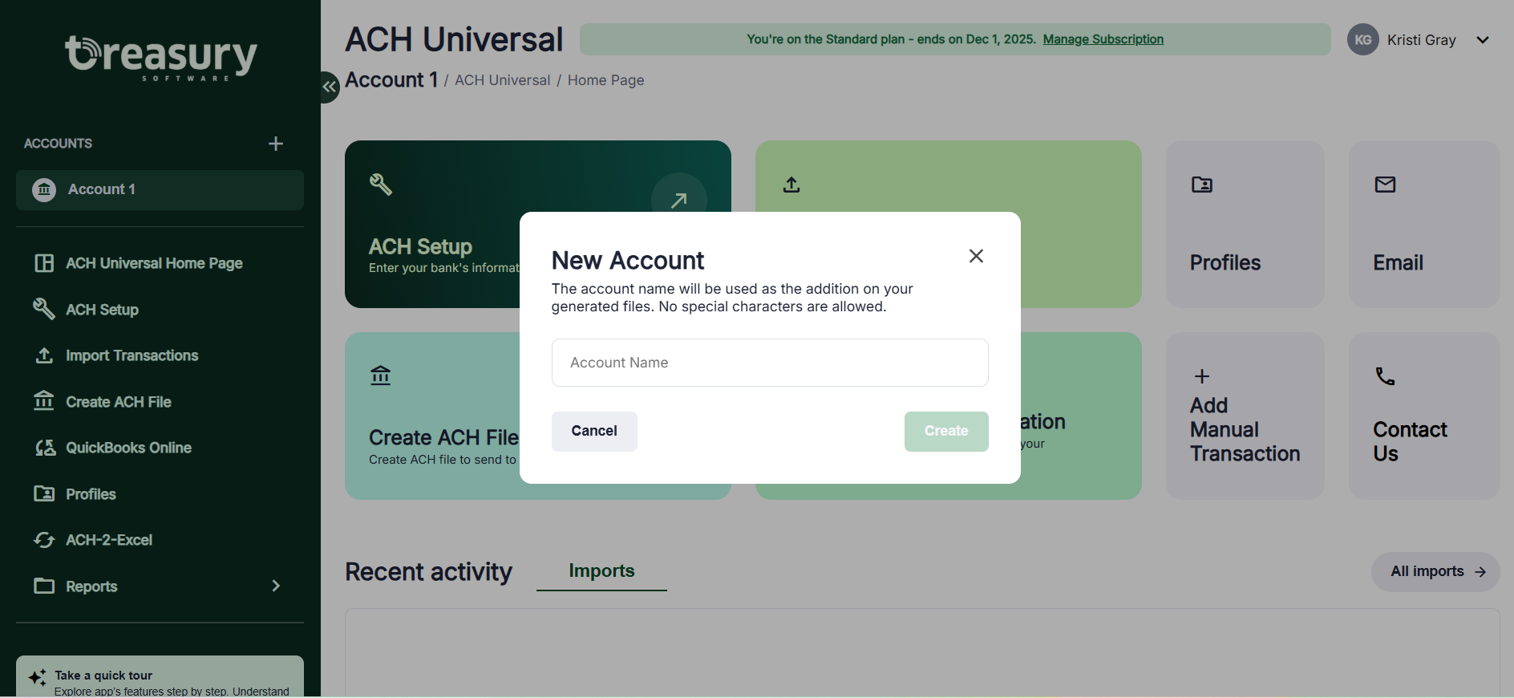Image resolution: width=1514 pixels, height=698 pixels.
Task: Click plus icon on Add Manual Transaction card
Action: [x=1202, y=376]
